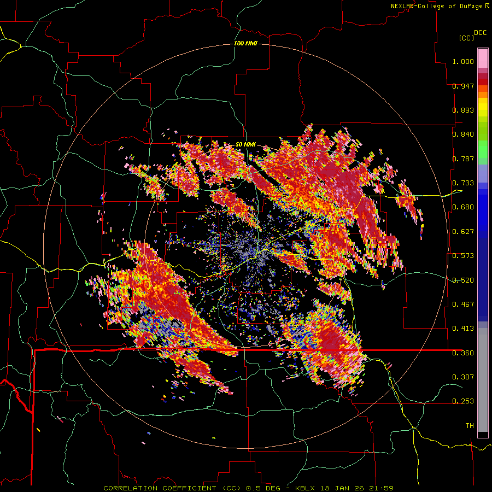Click the 0.573 scale value

463,256
